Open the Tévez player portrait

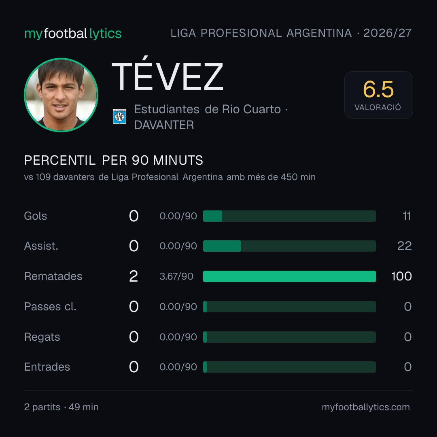61,95
